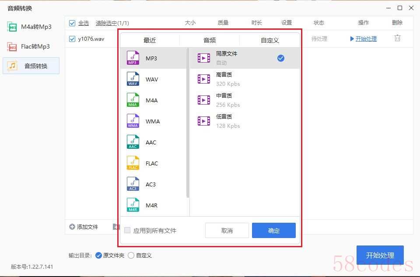Click the 确定 button
The height and width of the screenshot is (277, 420).
[x=274, y=231]
